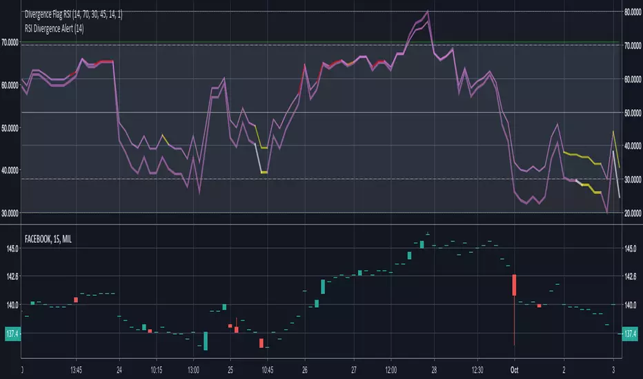The height and width of the screenshot is (379, 643).
Task: Click the 145.0 price on the left scale
Action: coord(12,248)
